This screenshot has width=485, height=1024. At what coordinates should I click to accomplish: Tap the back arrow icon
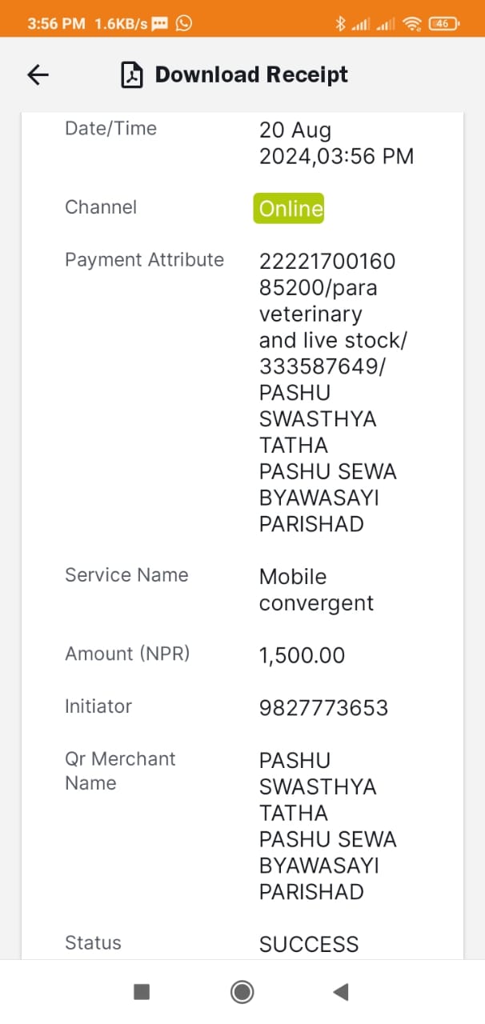pos(38,74)
